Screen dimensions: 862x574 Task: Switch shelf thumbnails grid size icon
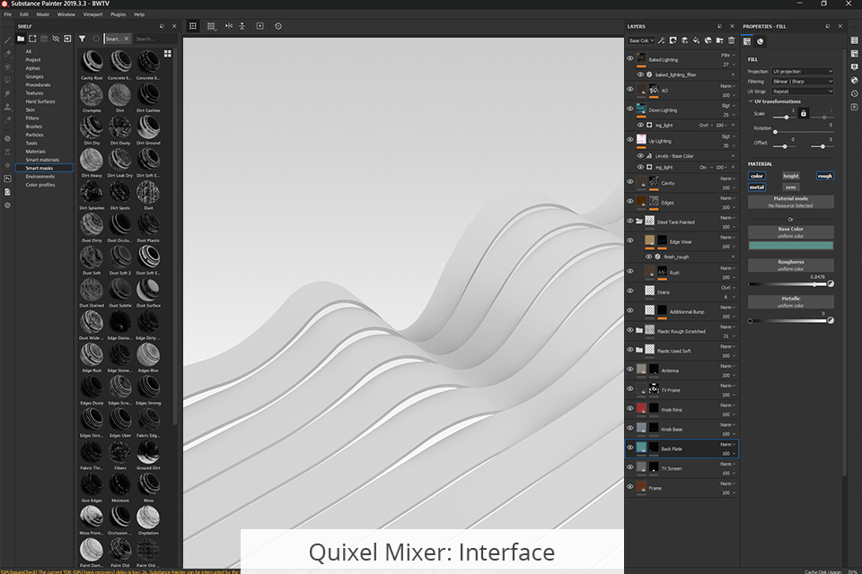168,53
